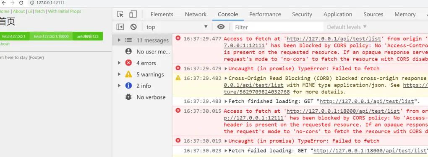This screenshot has height=157, width=428.
Task: Focus the console Filter input field
Action: click(278, 27)
